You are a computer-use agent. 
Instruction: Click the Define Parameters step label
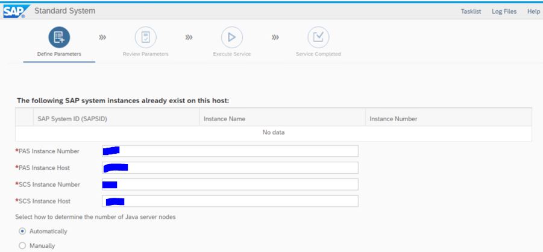click(x=59, y=54)
